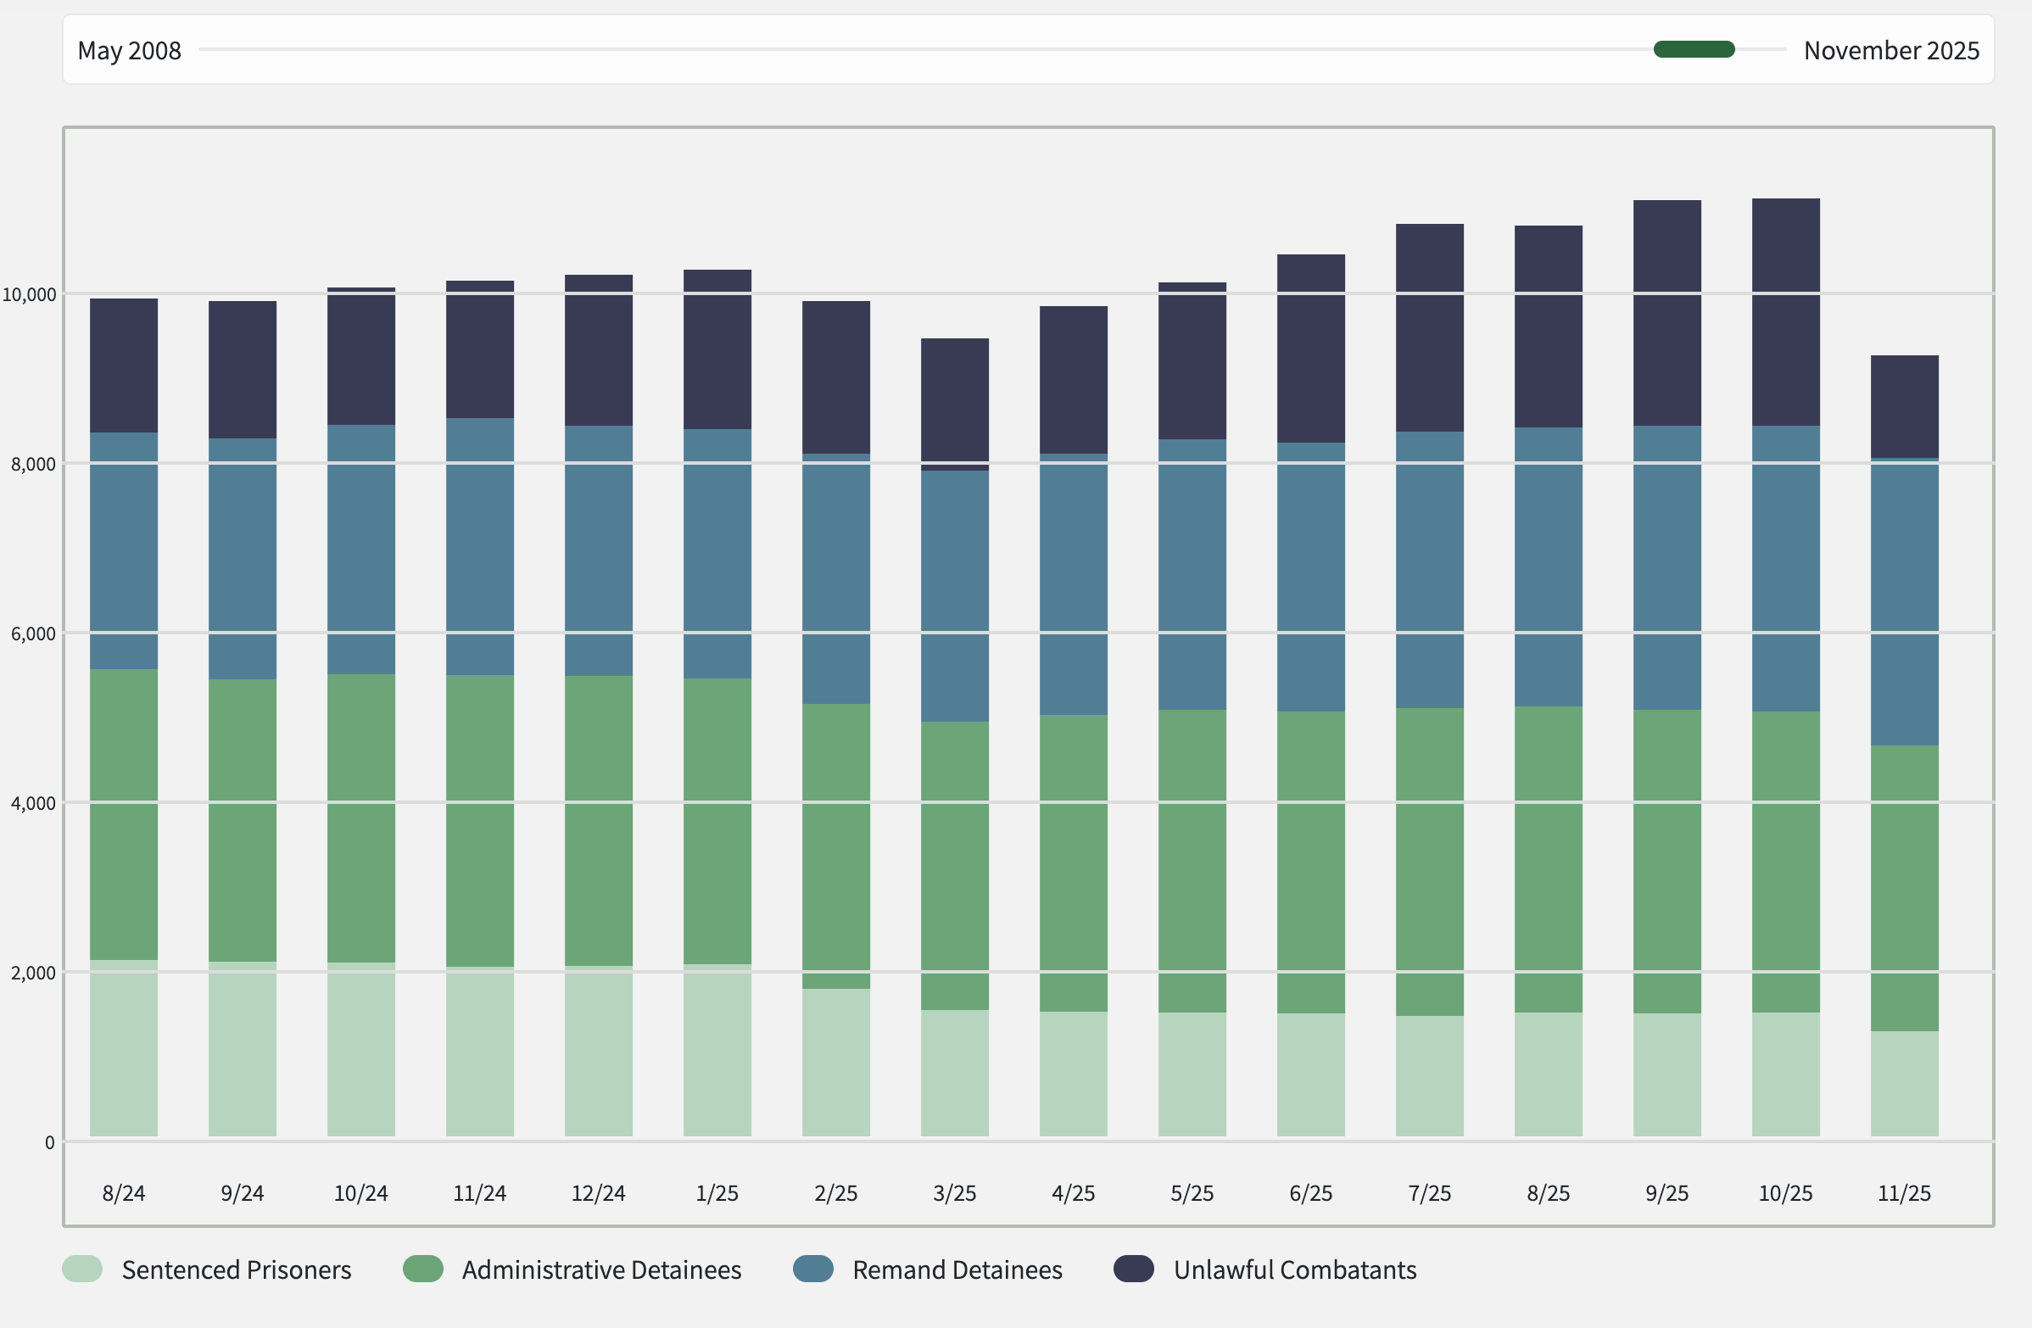Click the May 2008 start label

[129, 50]
